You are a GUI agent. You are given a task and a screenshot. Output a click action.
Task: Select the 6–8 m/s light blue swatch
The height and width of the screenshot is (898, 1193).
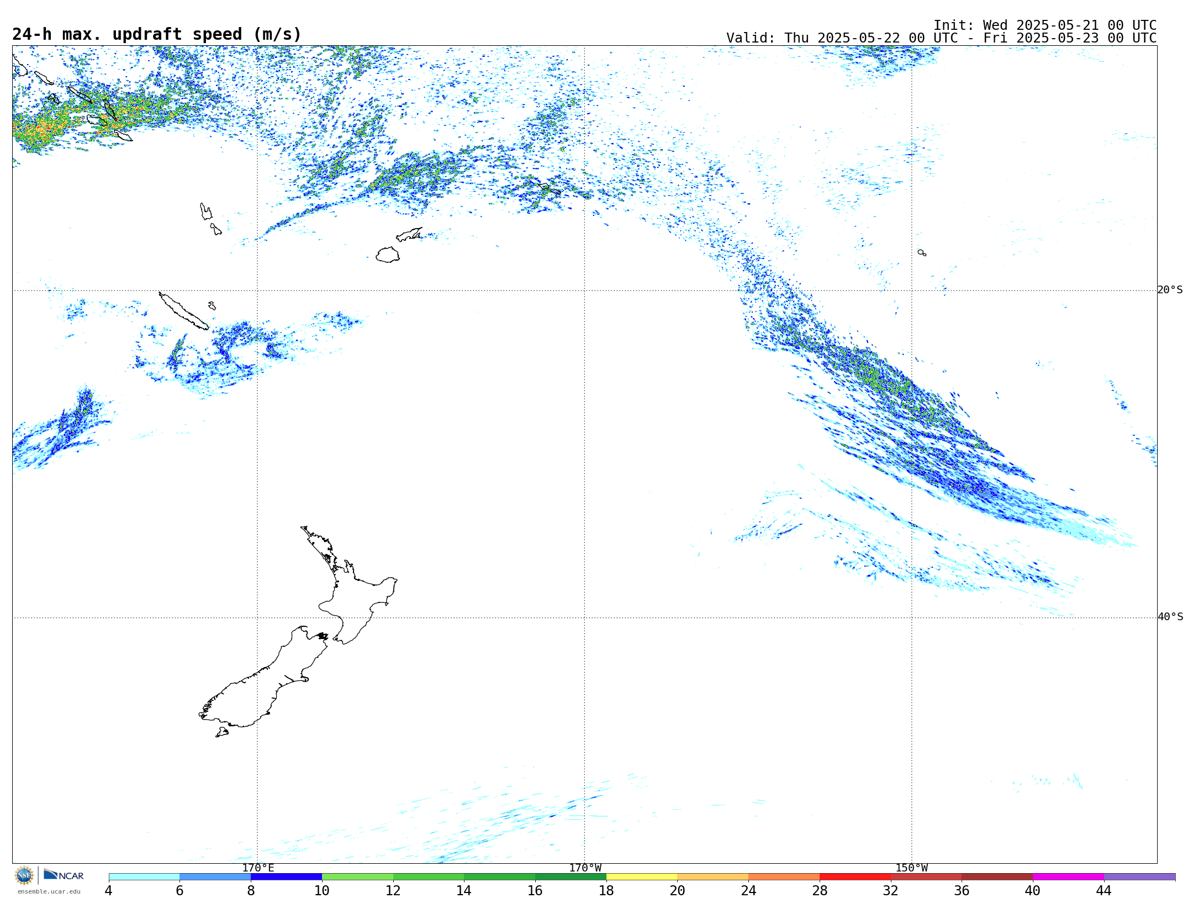click(215, 876)
